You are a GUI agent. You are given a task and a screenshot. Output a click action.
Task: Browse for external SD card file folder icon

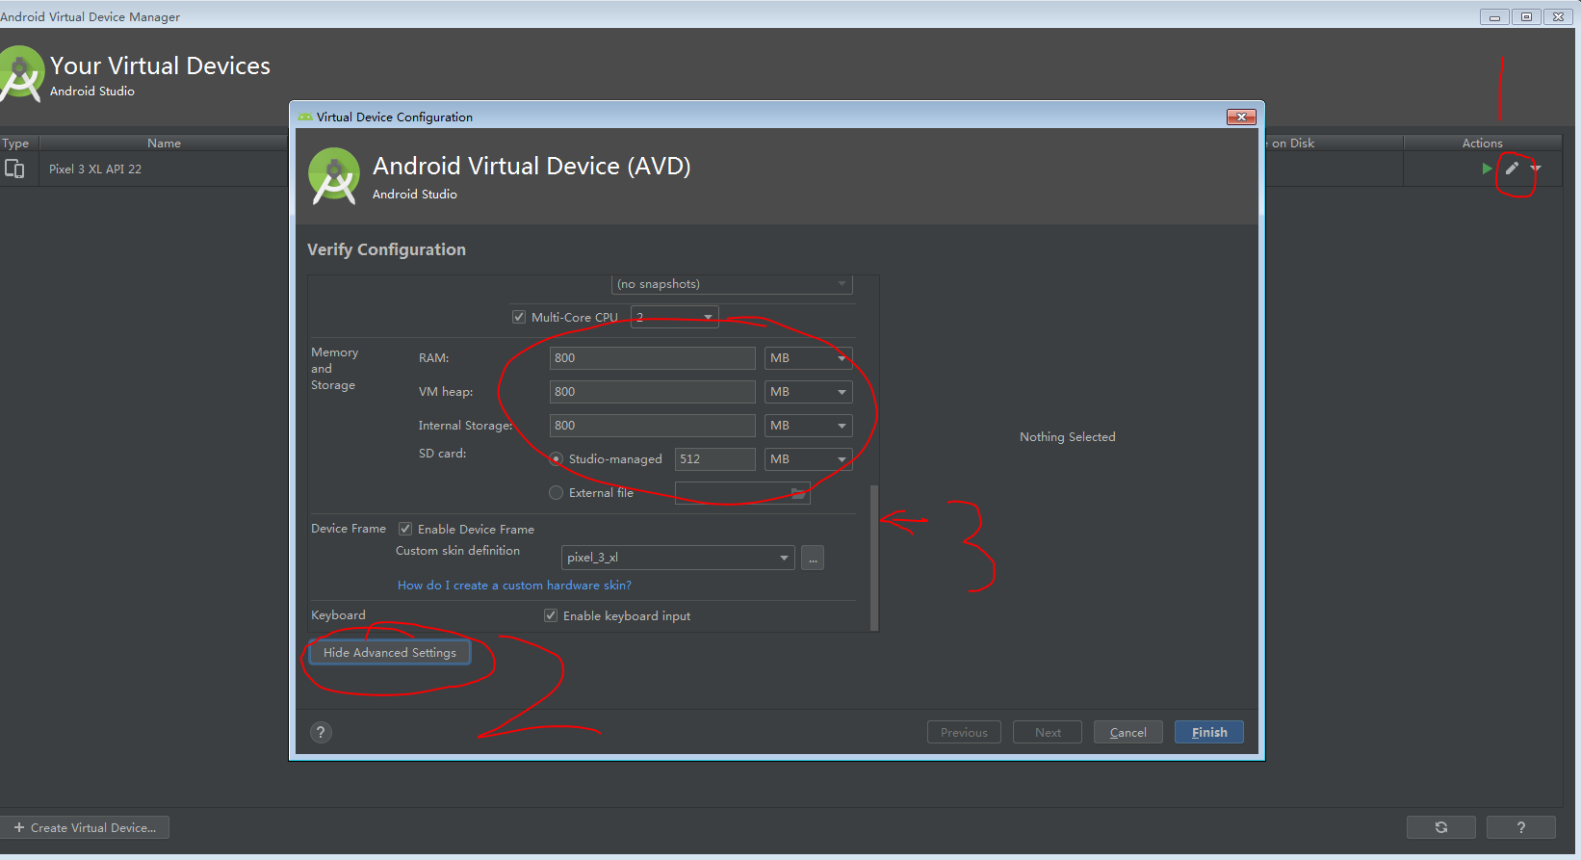[x=798, y=493]
